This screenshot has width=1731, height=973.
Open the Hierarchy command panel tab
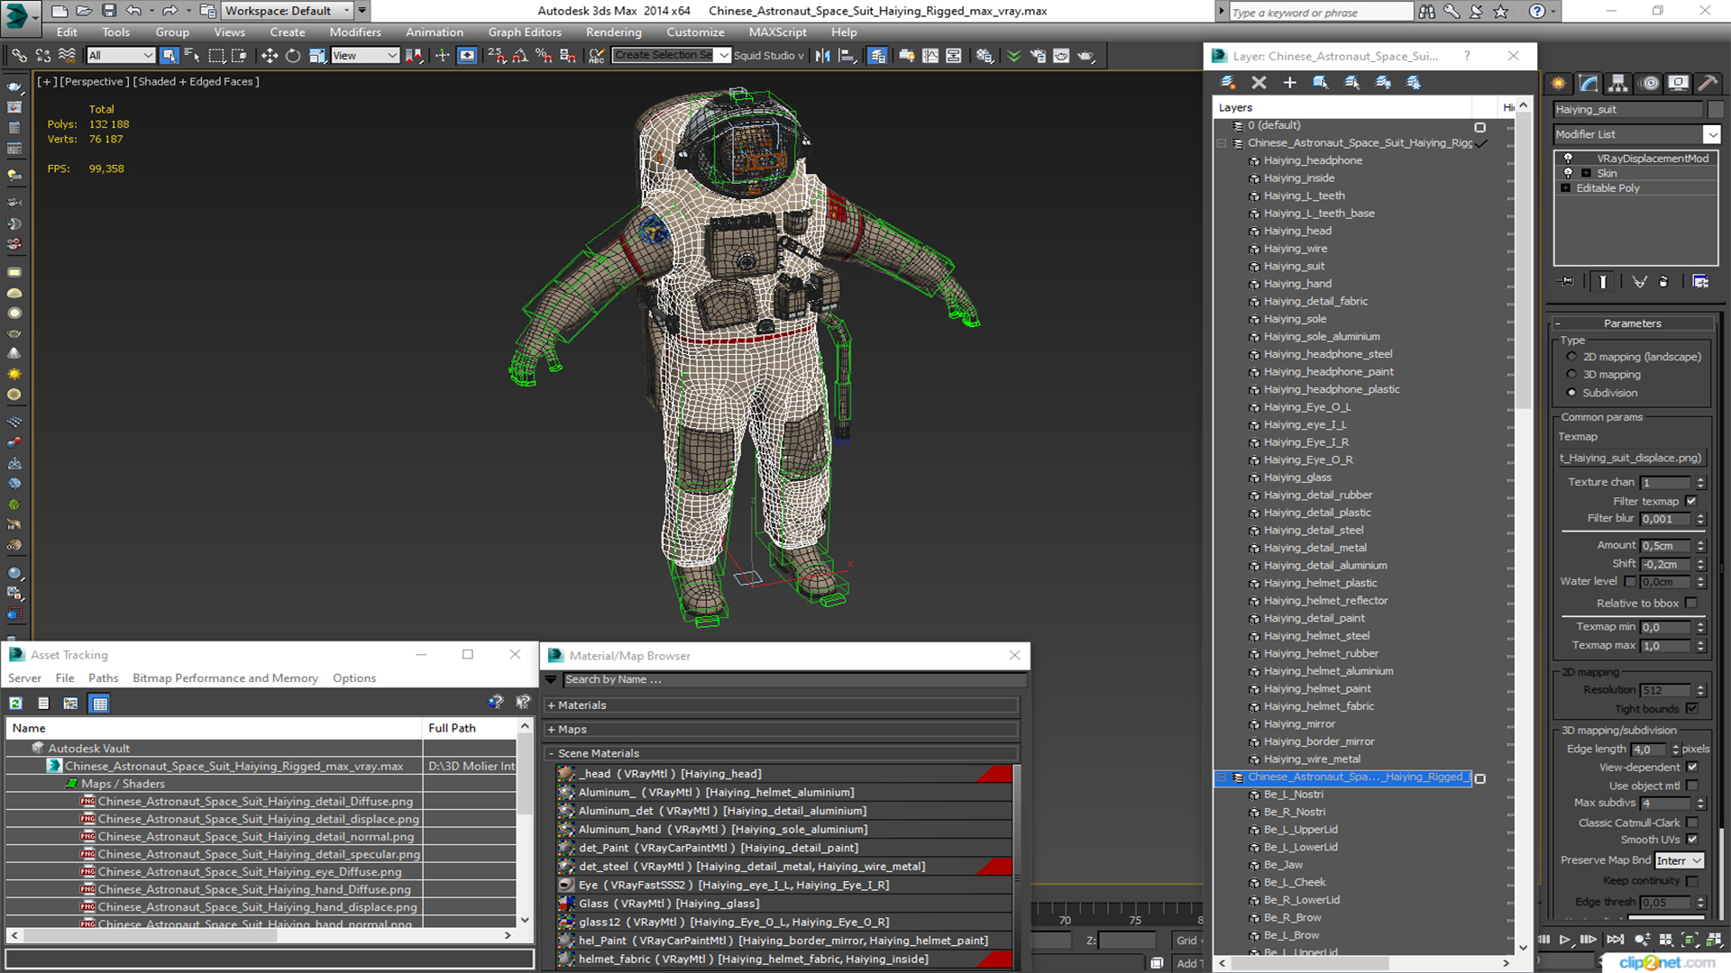1618,83
